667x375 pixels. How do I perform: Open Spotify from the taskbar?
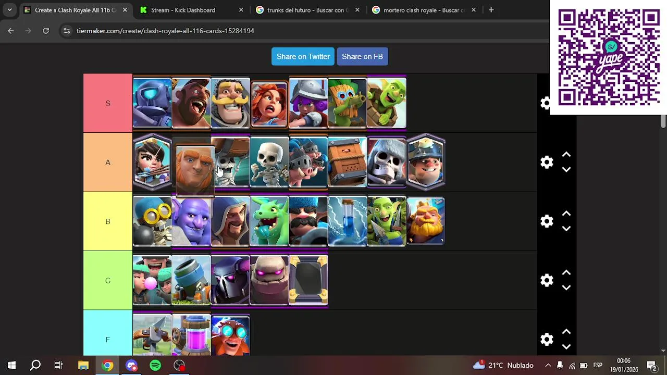[155, 365]
